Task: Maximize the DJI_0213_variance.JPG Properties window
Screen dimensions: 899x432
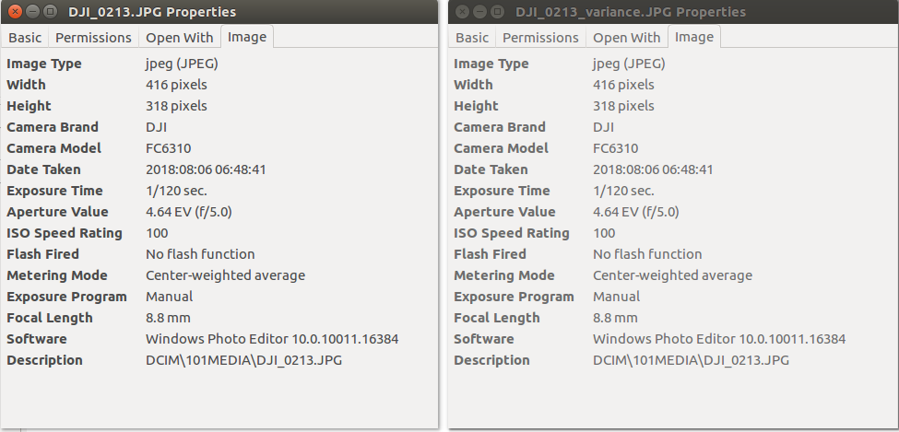Action: point(496,12)
